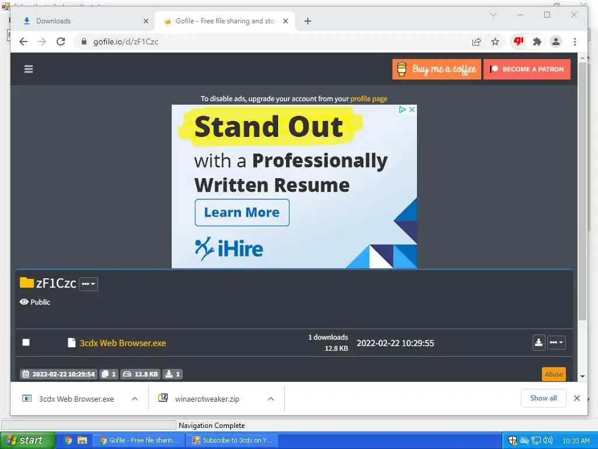Select the Gofile tab
This screenshot has width=598, height=449.
coord(225,21)
